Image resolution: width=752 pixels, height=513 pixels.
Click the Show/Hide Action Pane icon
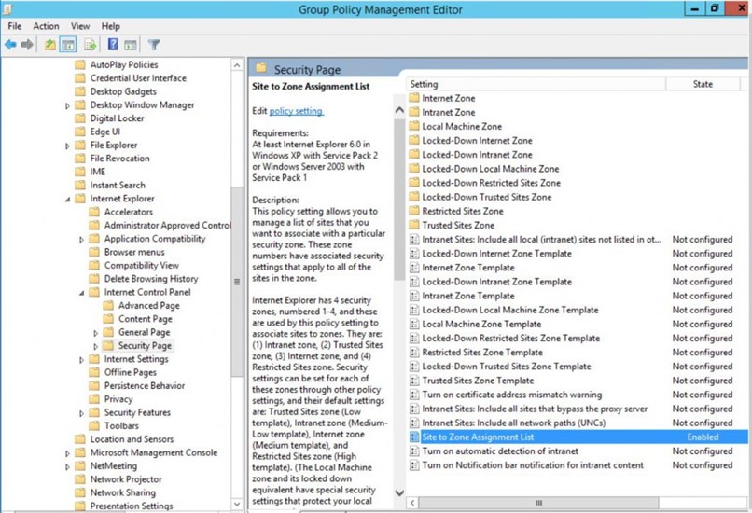pos(131,45)
